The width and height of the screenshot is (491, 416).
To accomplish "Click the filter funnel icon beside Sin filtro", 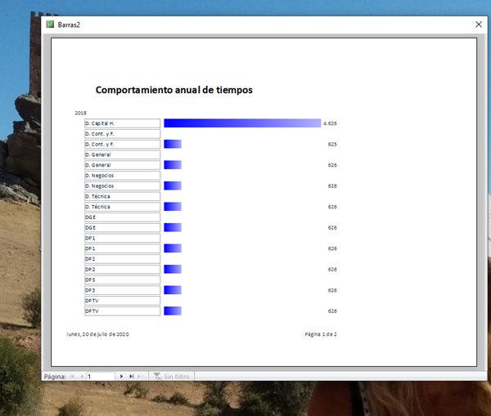I will point(157,376).
